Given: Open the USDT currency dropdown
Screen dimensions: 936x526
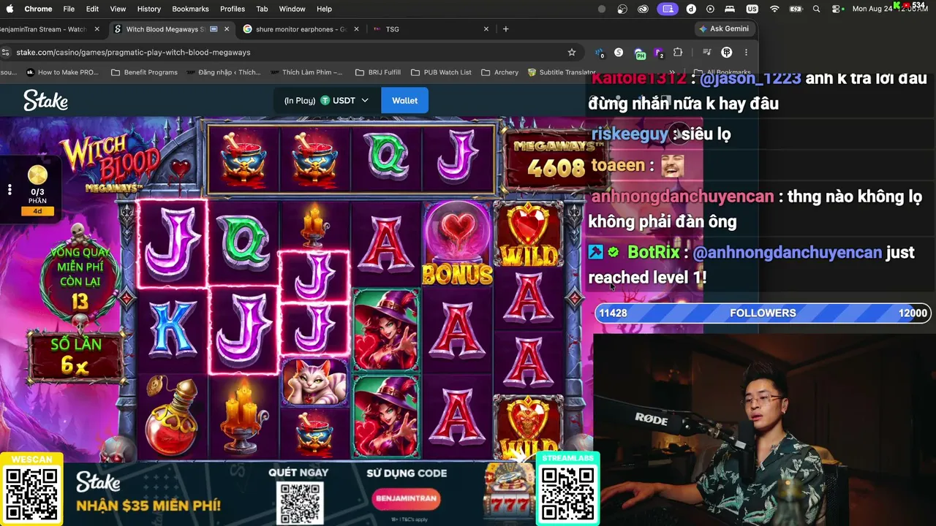Looking at the screenshot, I should [x=344, y=100].
